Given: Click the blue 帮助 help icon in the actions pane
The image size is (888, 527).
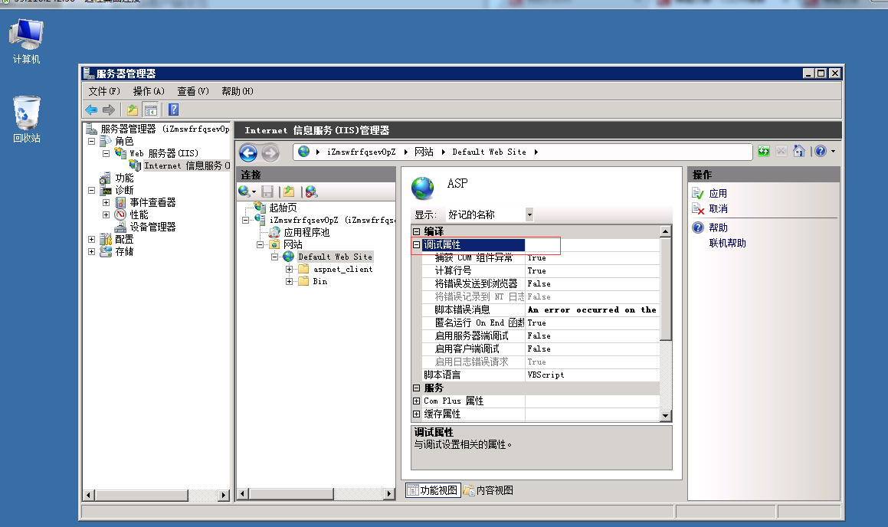Looking at the screenshot, I should 698,227.
